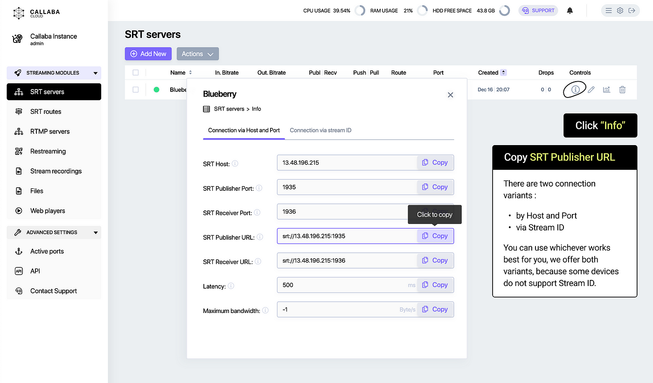Click the logout icon in header
The image size is (653, 383).
pos(632,11)
